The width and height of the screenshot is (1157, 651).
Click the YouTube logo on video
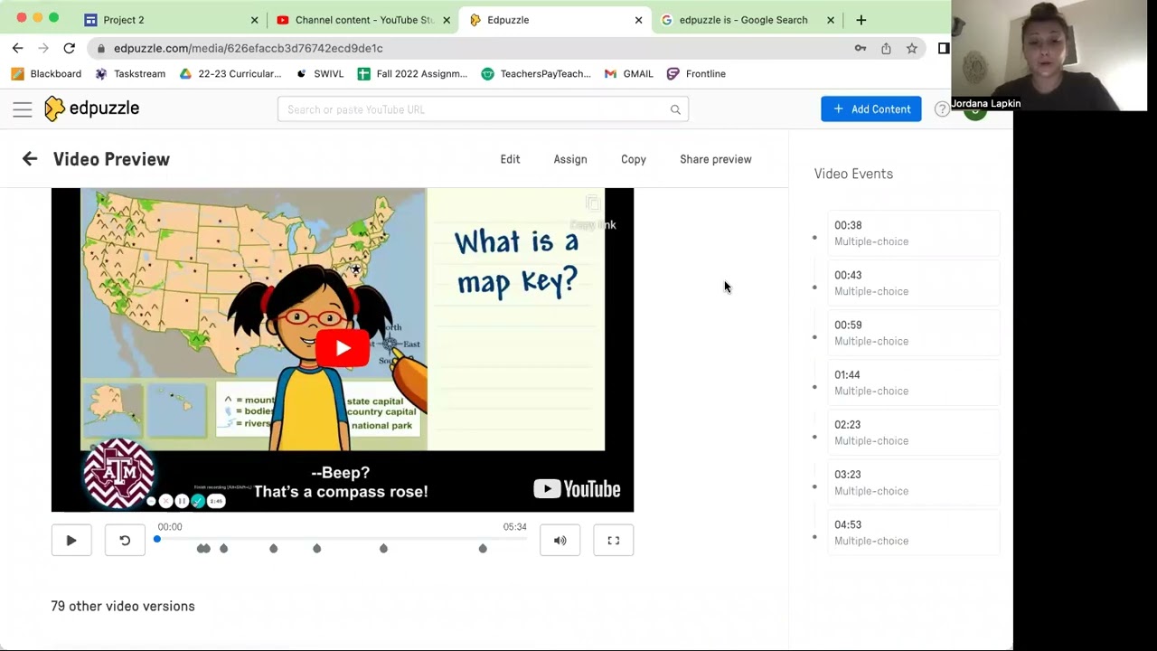click(x=577, y=489)
